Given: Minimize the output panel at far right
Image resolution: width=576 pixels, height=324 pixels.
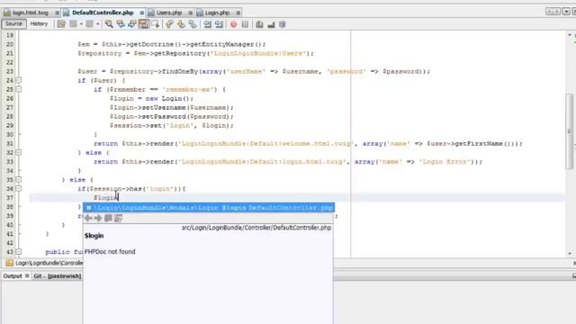Looking at the screenshot, I should (x=574, y=276).
